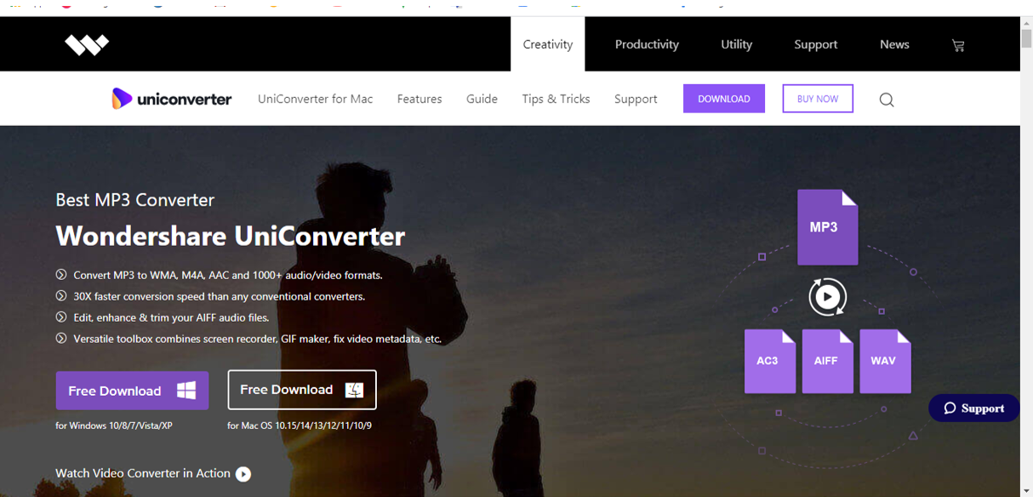Click Free Download for Windows
The image size is (1033, 497).
pyautogui.click(x=132, y=391)
